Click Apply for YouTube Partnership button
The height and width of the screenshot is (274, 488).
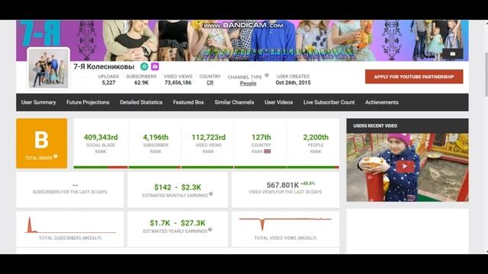tap(414, 77)
